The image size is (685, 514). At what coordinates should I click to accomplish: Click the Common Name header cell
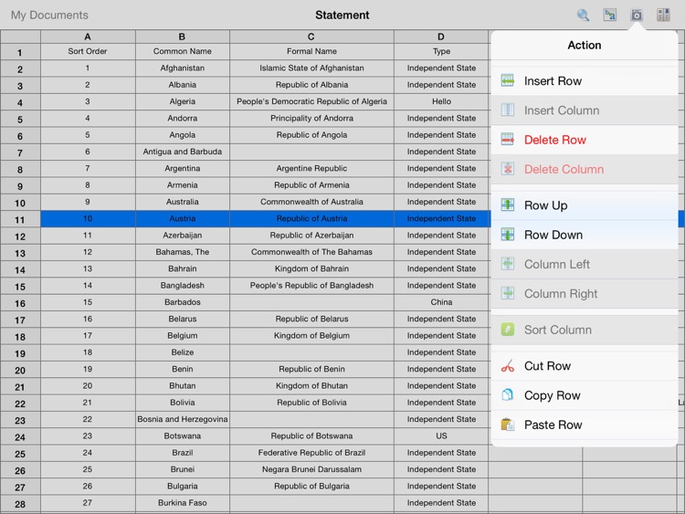click(182, 51)
